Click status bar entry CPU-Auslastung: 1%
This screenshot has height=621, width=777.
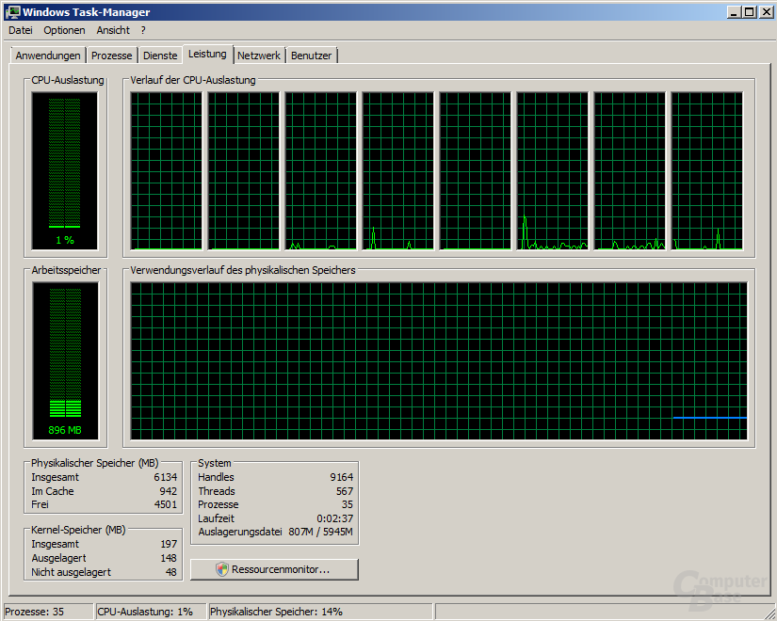tap(151, 612)
